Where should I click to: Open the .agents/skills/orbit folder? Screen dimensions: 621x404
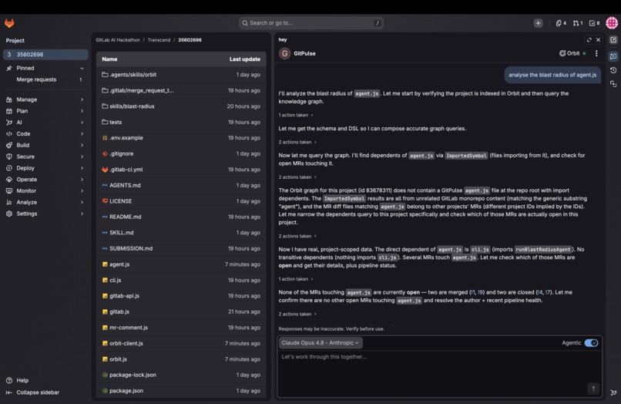tap(133, 75)
